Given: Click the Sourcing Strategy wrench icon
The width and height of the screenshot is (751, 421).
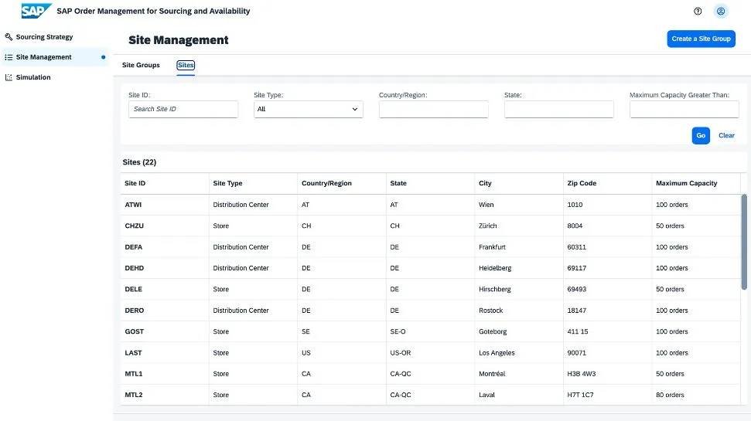Looking at the screenshot, I should 9,37.
